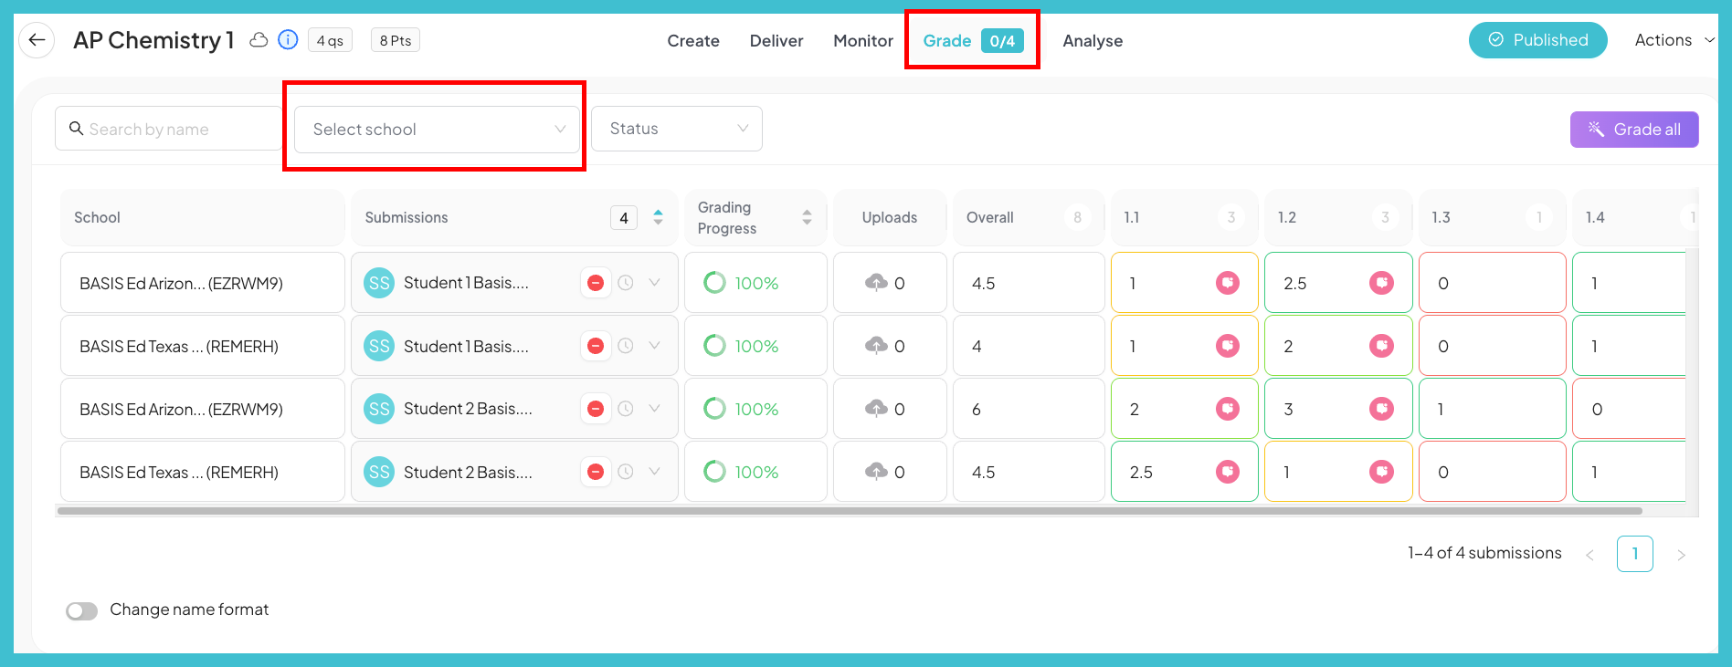
Task: Toggle the Change name format switch
Action: tap(82, 610)
